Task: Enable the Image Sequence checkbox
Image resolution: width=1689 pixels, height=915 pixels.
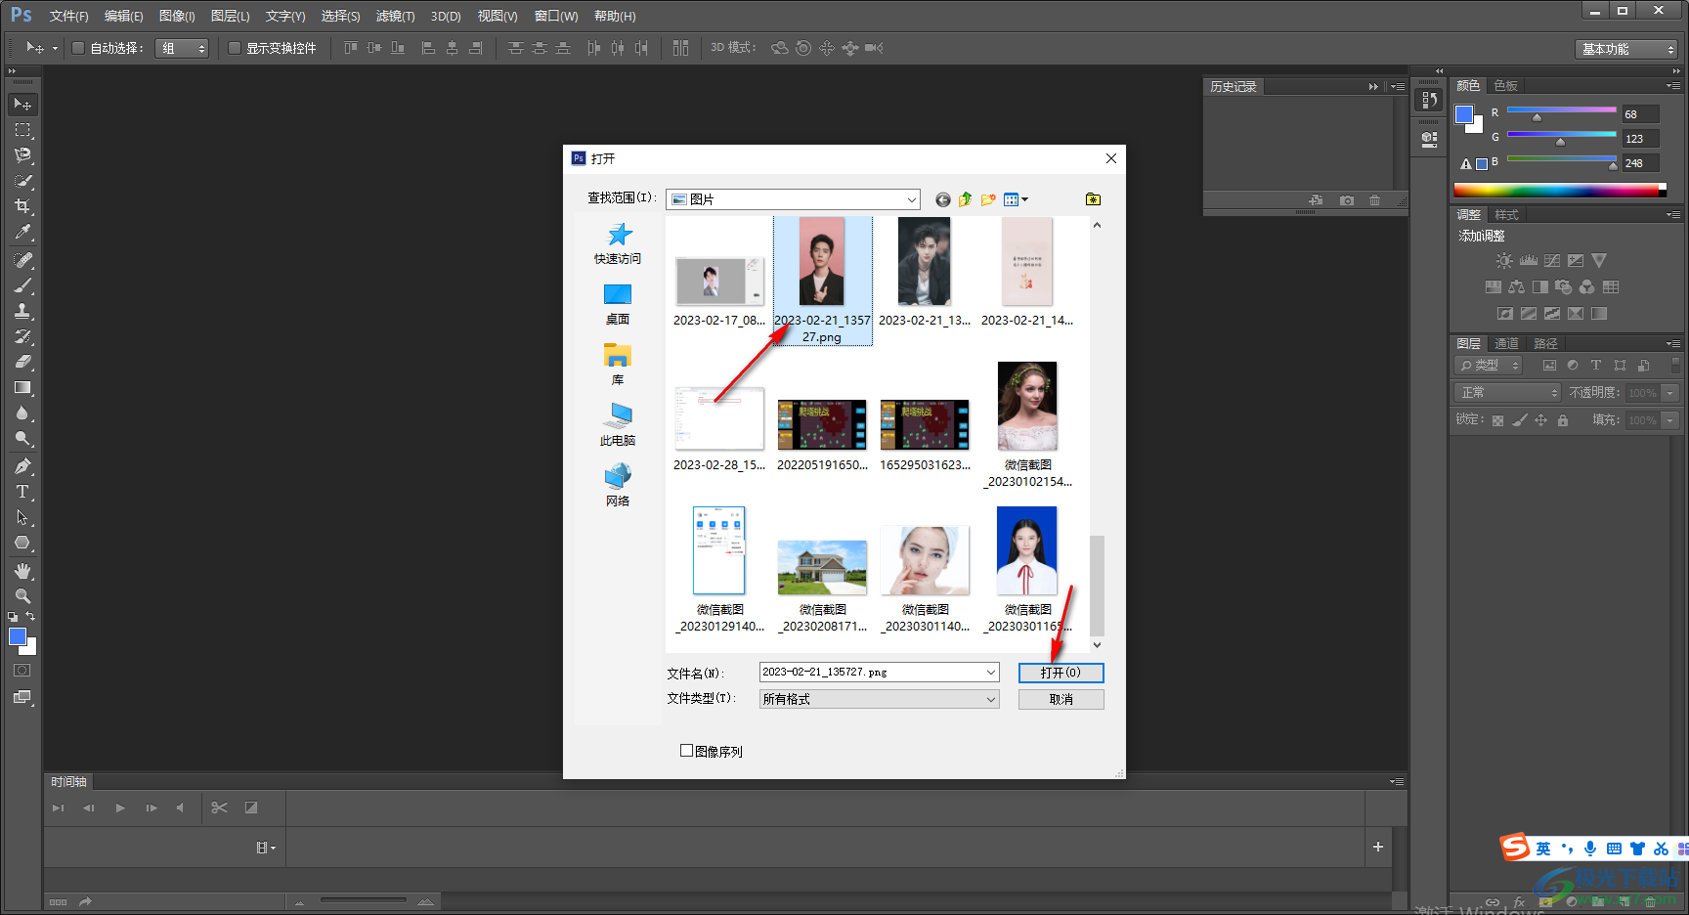Action: click(x=686, y=751)
